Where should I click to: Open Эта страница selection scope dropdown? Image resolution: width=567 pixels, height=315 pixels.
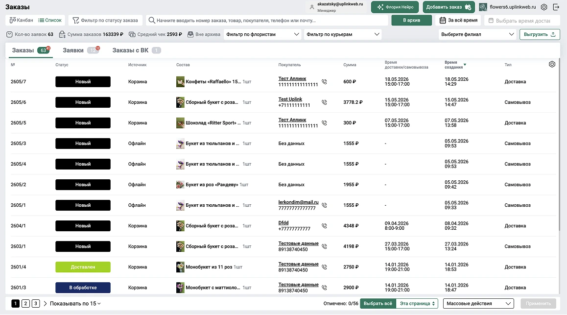tap(417, 303)
